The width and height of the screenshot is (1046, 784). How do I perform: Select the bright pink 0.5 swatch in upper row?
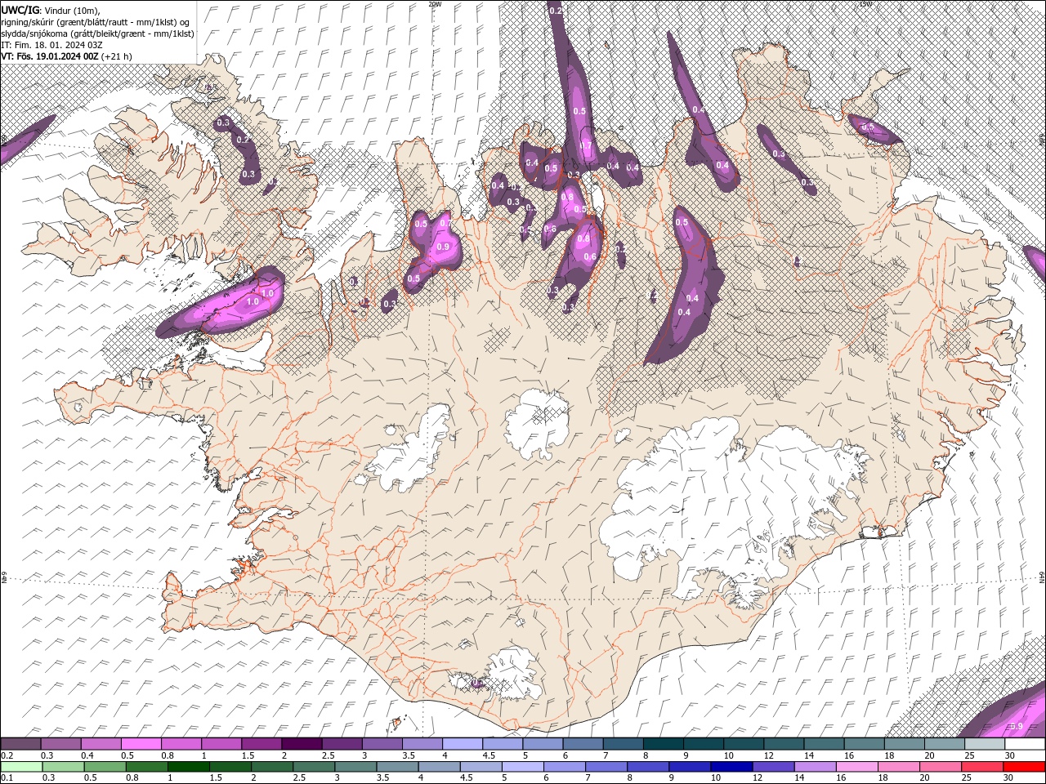tap(141, 744)
